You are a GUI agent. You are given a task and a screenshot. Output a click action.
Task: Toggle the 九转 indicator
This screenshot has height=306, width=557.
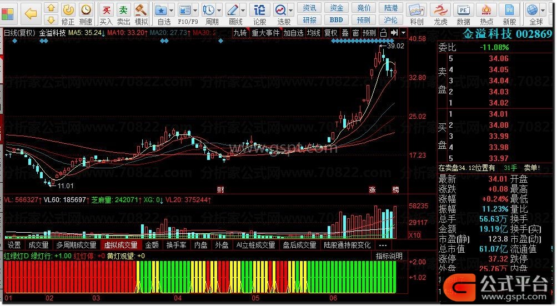coord(240,33)
